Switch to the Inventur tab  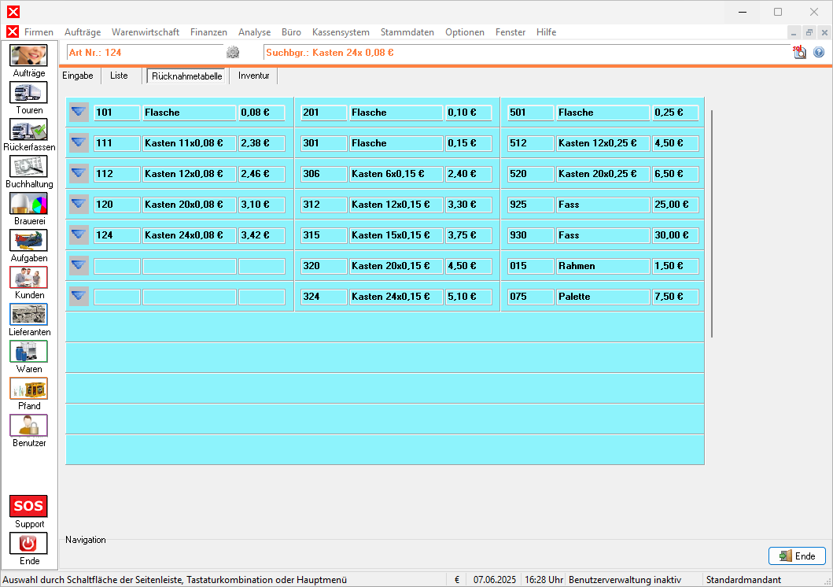254,76
